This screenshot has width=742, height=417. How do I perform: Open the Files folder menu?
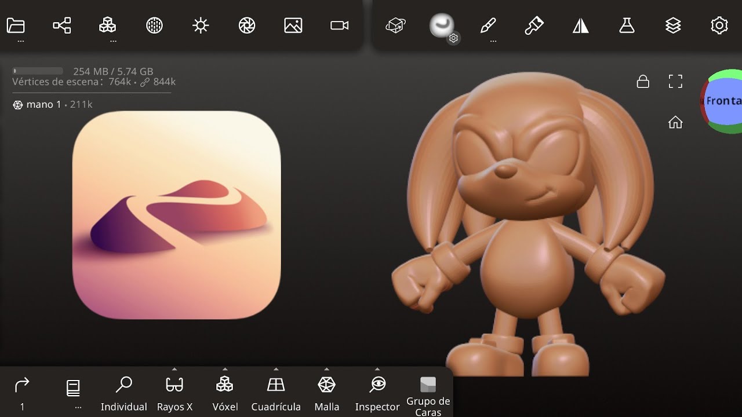16,25
